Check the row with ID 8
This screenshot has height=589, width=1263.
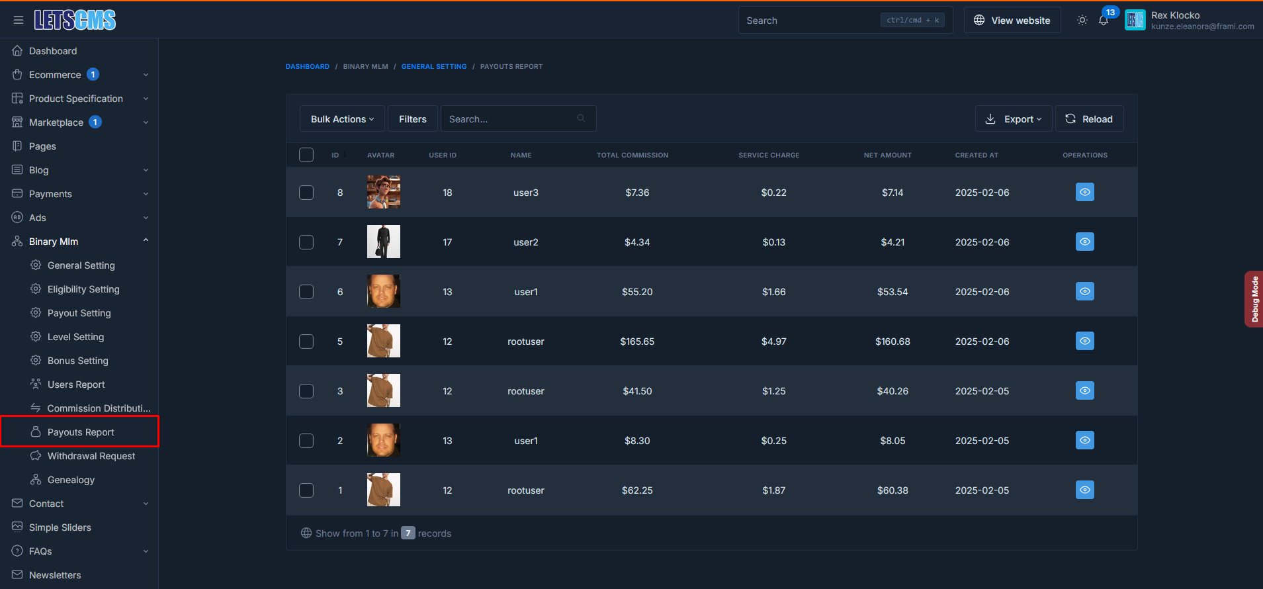306,193
